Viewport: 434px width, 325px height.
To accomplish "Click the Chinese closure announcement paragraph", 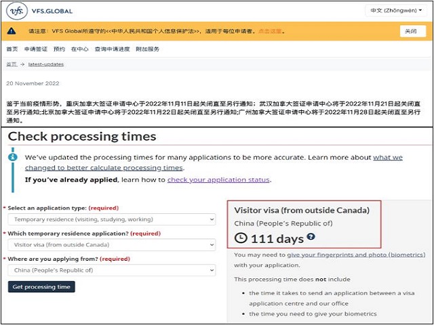I will 214,112.
